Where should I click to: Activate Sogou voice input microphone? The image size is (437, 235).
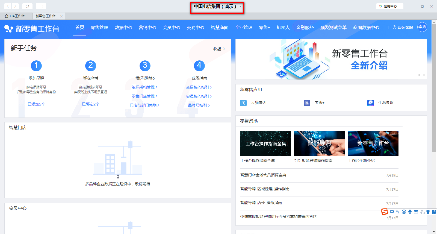pyautogui.click(x=410, y=212)
